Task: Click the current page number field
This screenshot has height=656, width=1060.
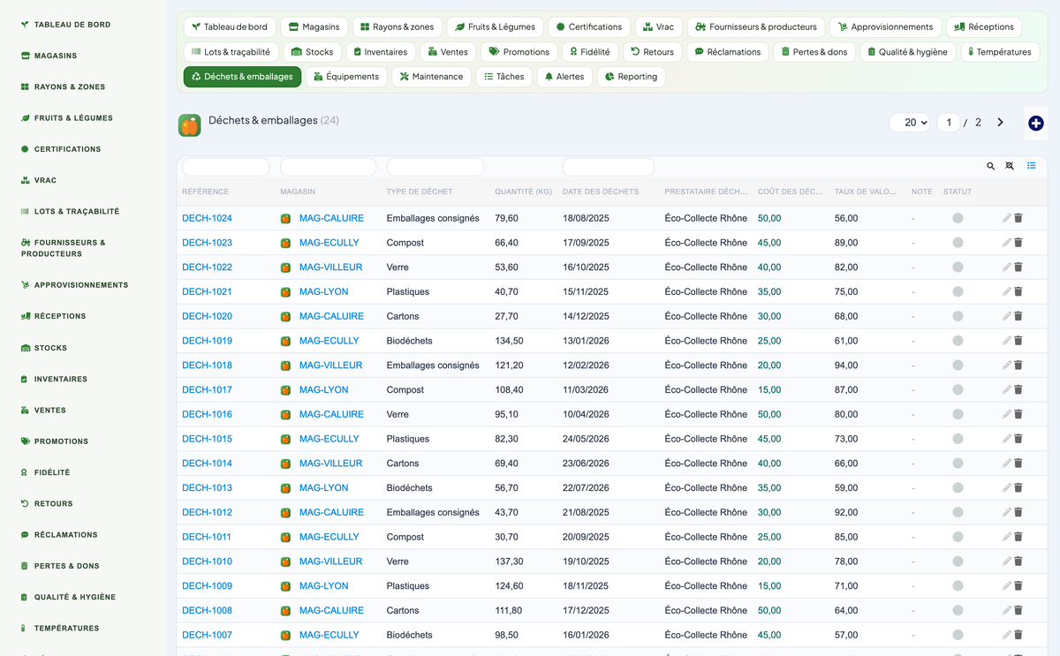Action: 949,123
